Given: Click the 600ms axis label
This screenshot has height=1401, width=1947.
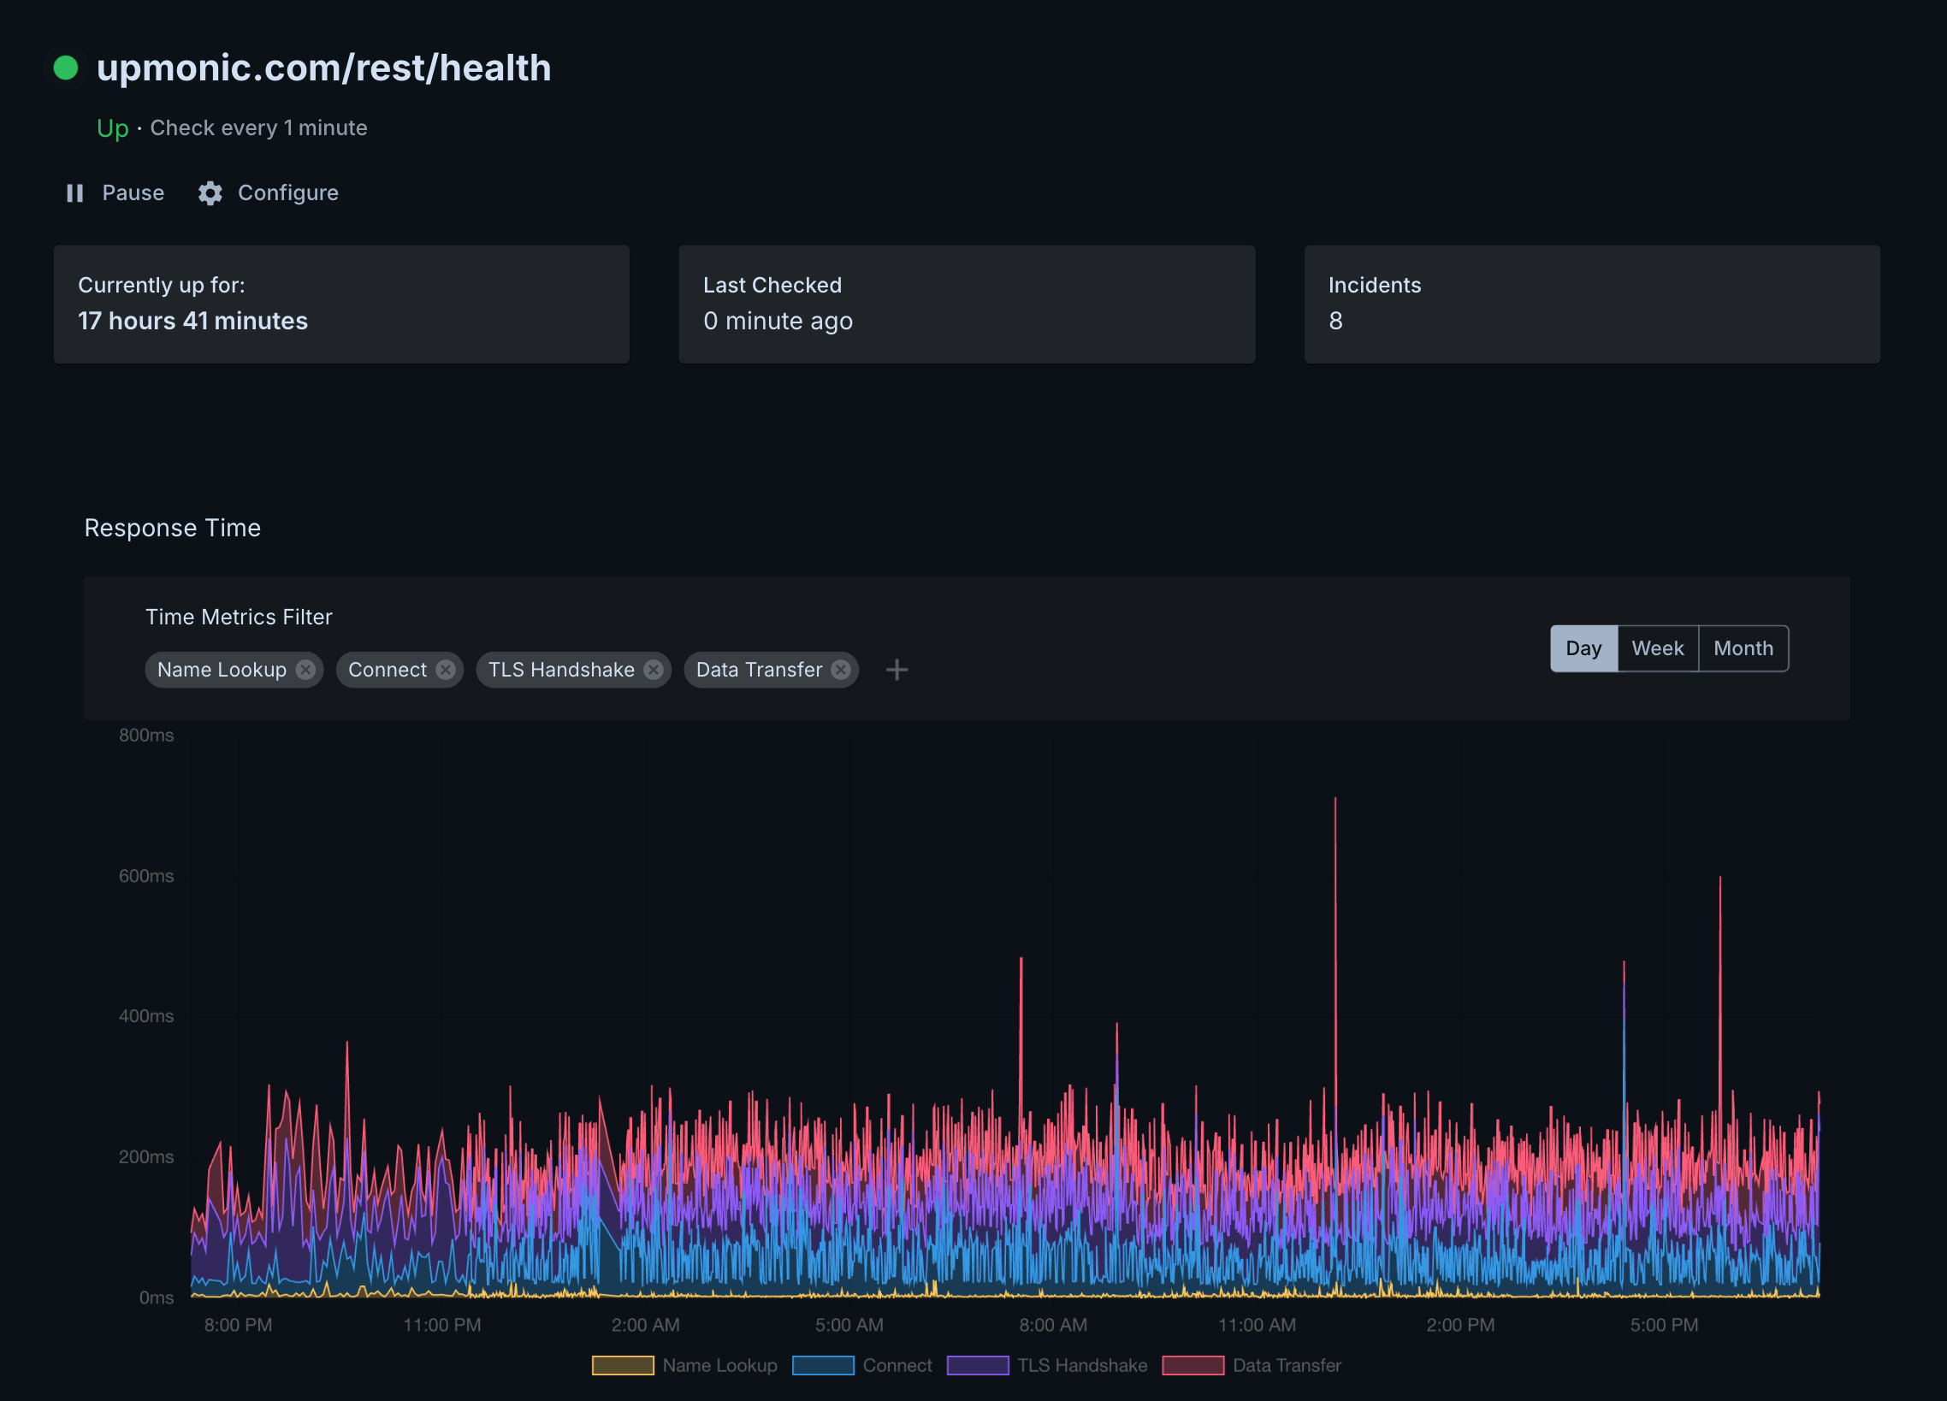Looking at the screenshot, I should [146, 876].
